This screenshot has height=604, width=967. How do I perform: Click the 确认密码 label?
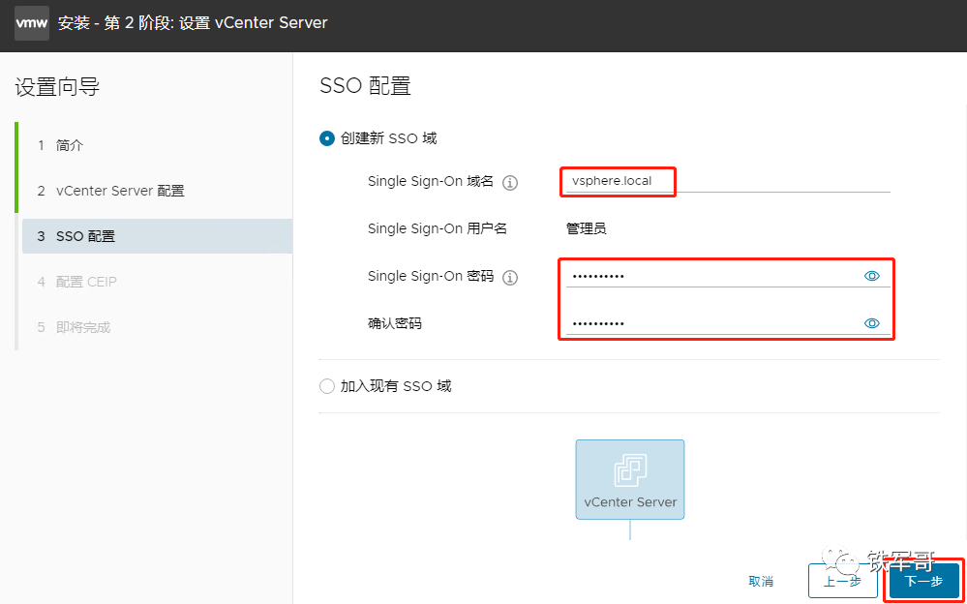395,323
